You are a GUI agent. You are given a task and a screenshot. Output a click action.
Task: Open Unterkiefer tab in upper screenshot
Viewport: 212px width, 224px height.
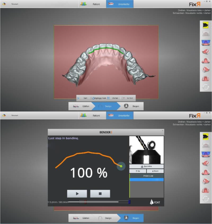click(x=120, y=4)
